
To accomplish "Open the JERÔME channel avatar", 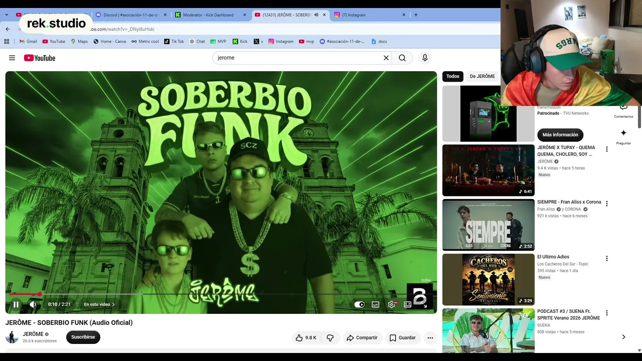I will [12, 337].
